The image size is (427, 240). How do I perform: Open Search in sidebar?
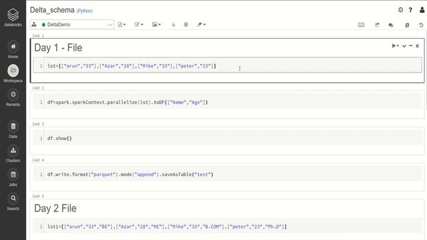pos(13,201)
